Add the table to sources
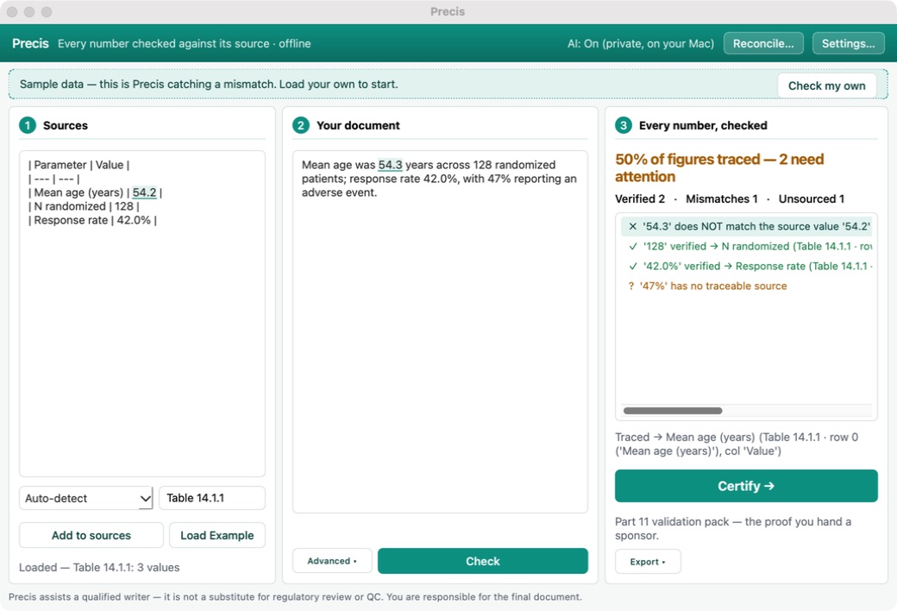Image resolution: width=897 pixels, height=611 pixels. coord(91,535)
